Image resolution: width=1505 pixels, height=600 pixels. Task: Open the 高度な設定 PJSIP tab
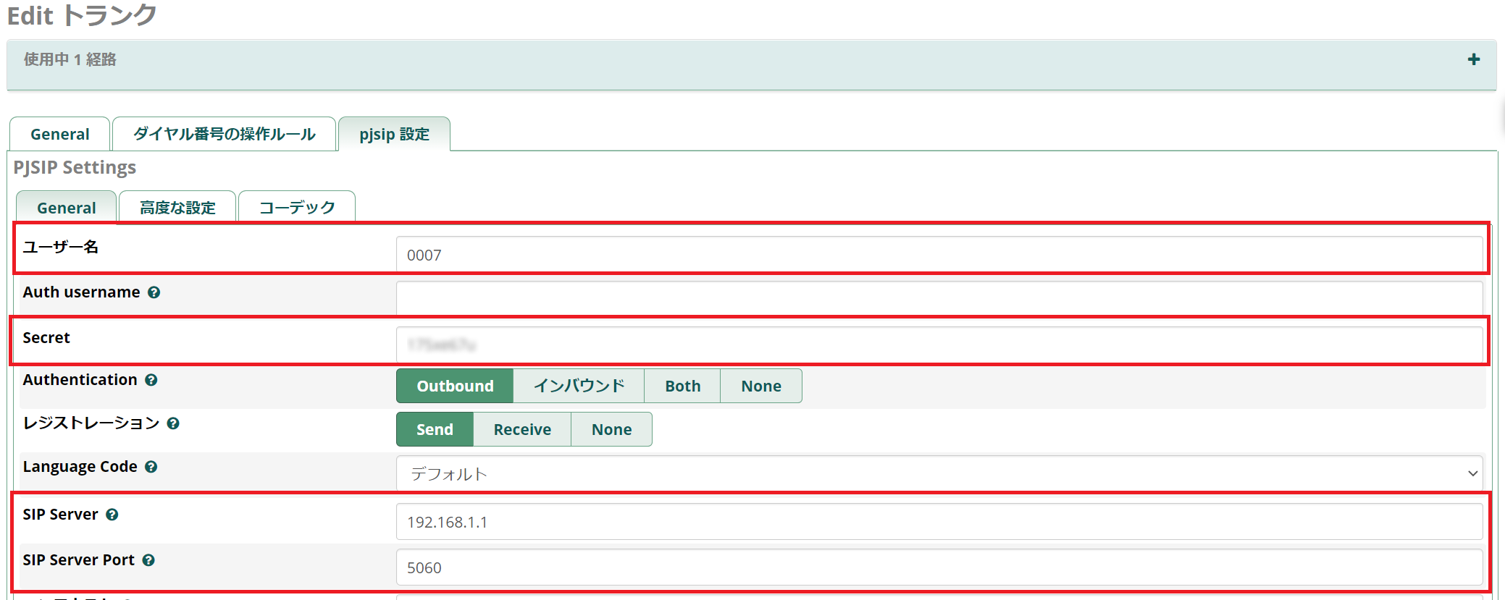pos(177,208)
